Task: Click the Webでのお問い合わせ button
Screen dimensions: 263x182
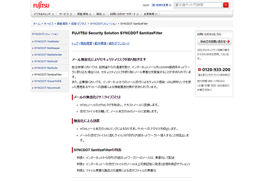Action: [x=214, y=42]
